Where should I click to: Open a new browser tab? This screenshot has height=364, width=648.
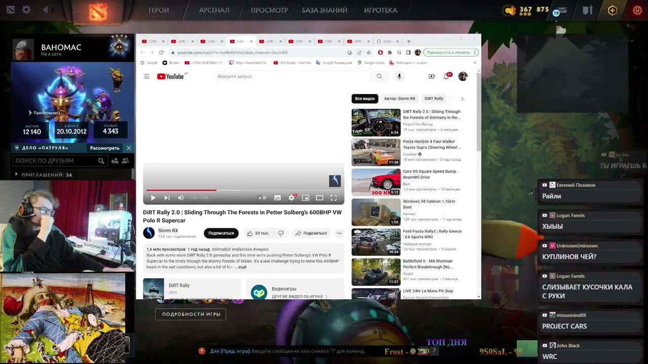point(409,41)
